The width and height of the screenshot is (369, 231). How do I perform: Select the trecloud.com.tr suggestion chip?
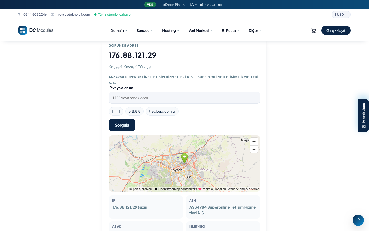click(x=162, y=111)
